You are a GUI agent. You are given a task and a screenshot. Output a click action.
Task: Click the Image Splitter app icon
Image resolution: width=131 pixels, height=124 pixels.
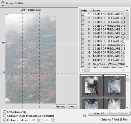point(3,3)
